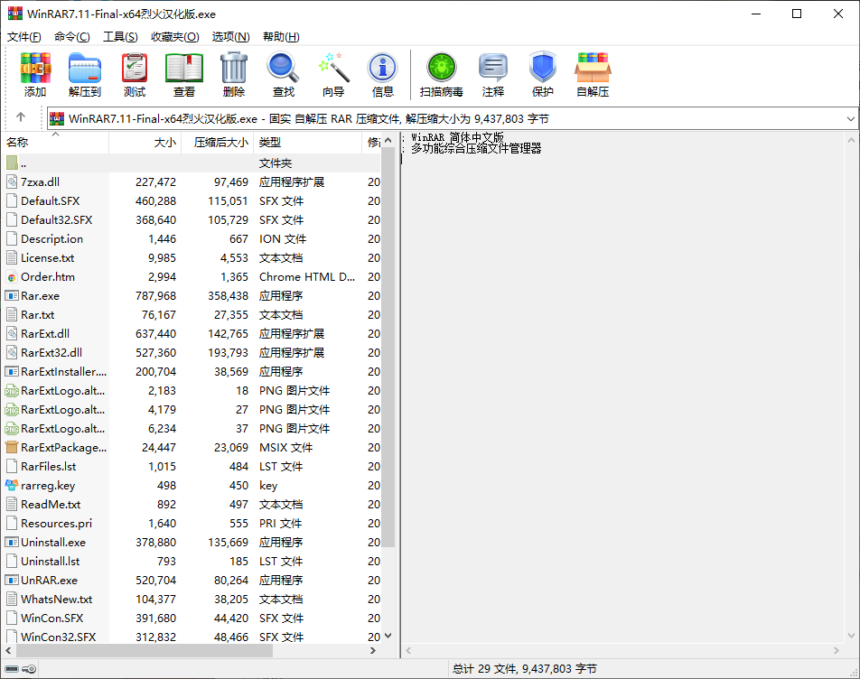Click the file list vertical scrollbar thumb
This screenshot has height=679, width=860.
[x=388, y=348]
